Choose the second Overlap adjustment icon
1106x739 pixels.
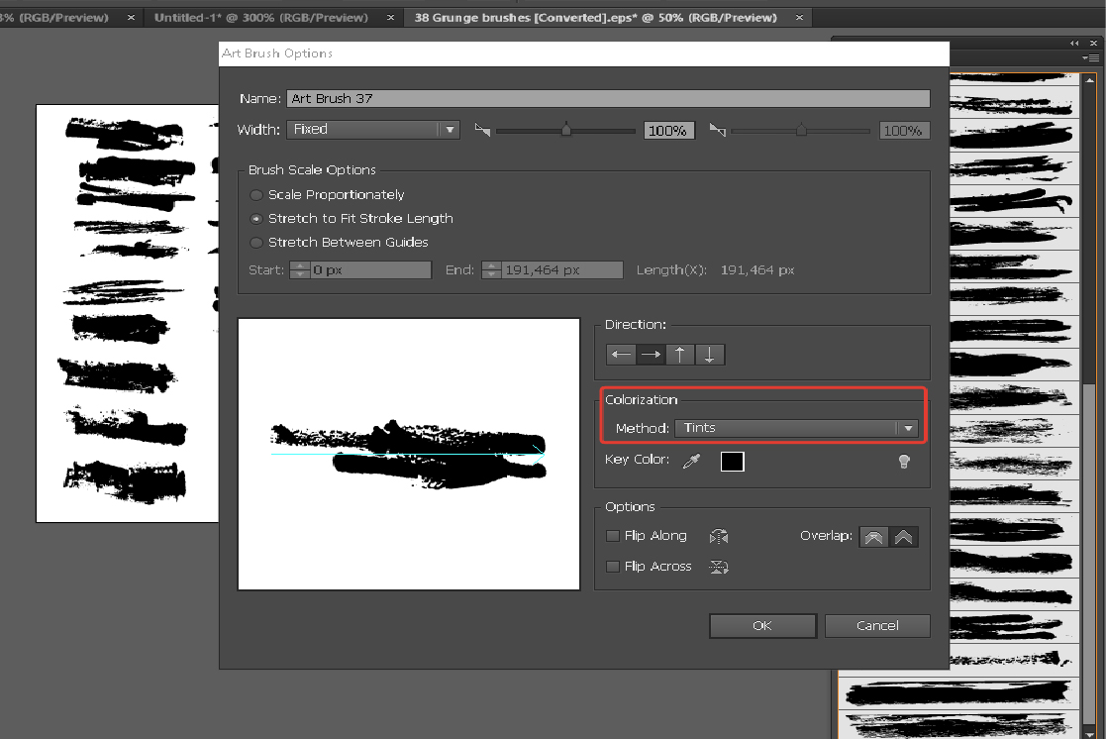[904, 537]
